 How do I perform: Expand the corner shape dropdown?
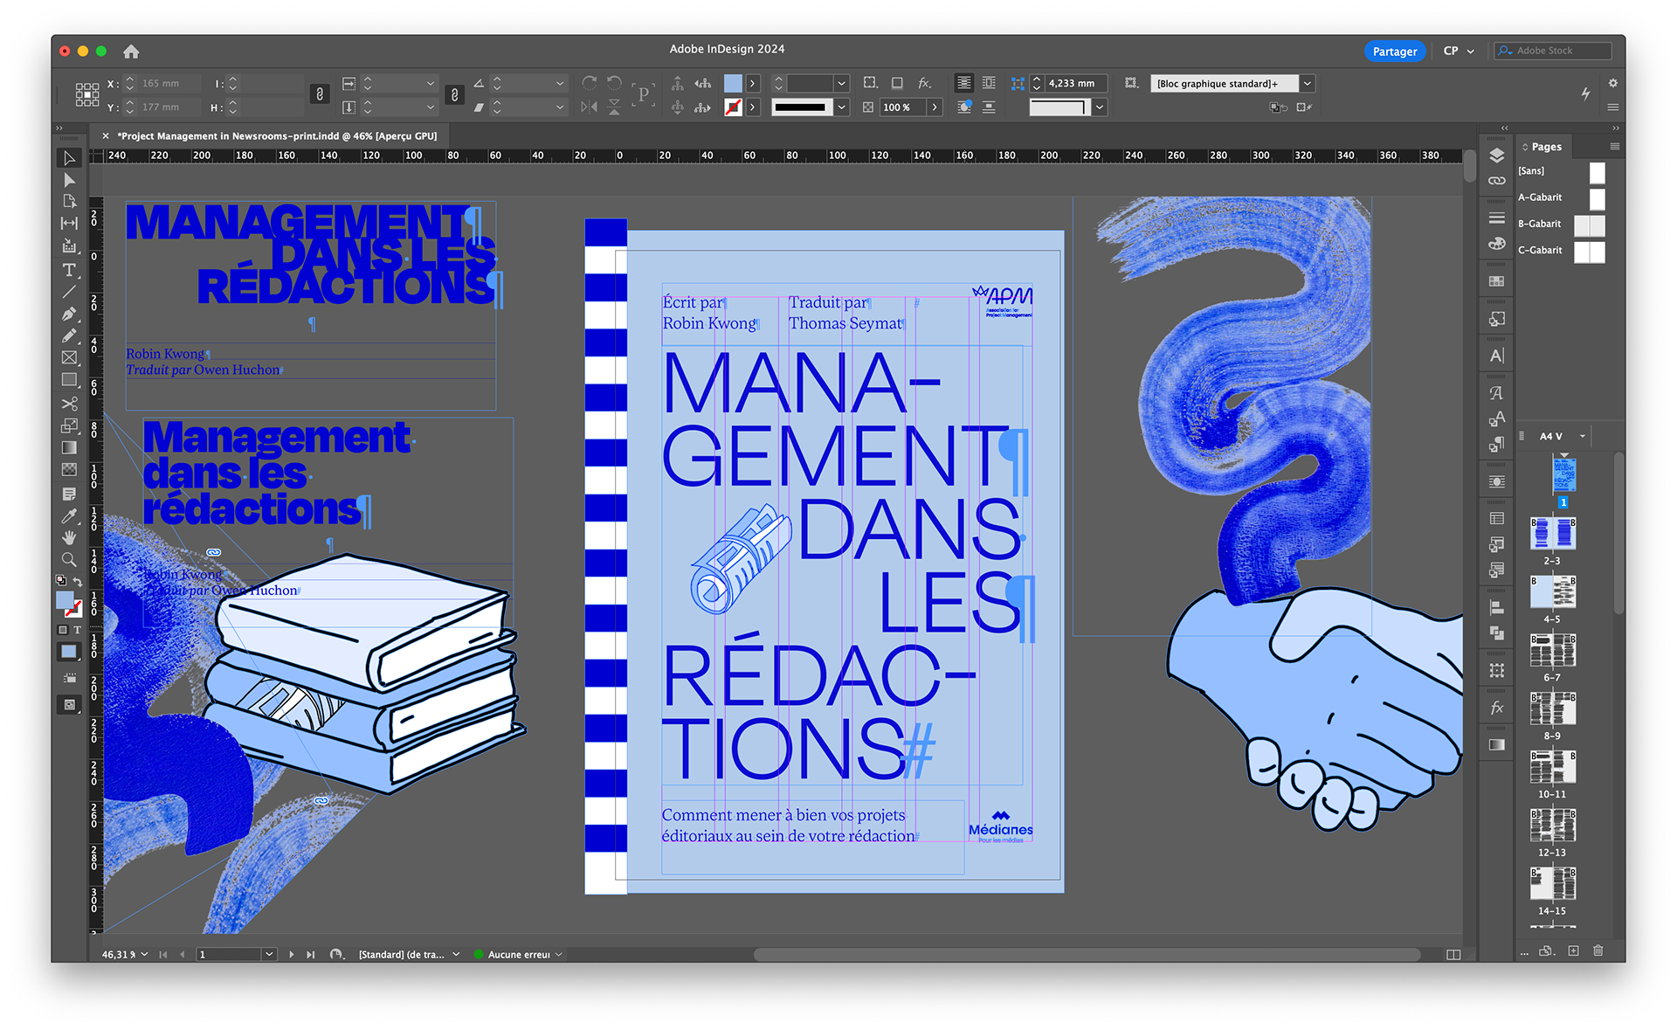tap(1100, 107)
